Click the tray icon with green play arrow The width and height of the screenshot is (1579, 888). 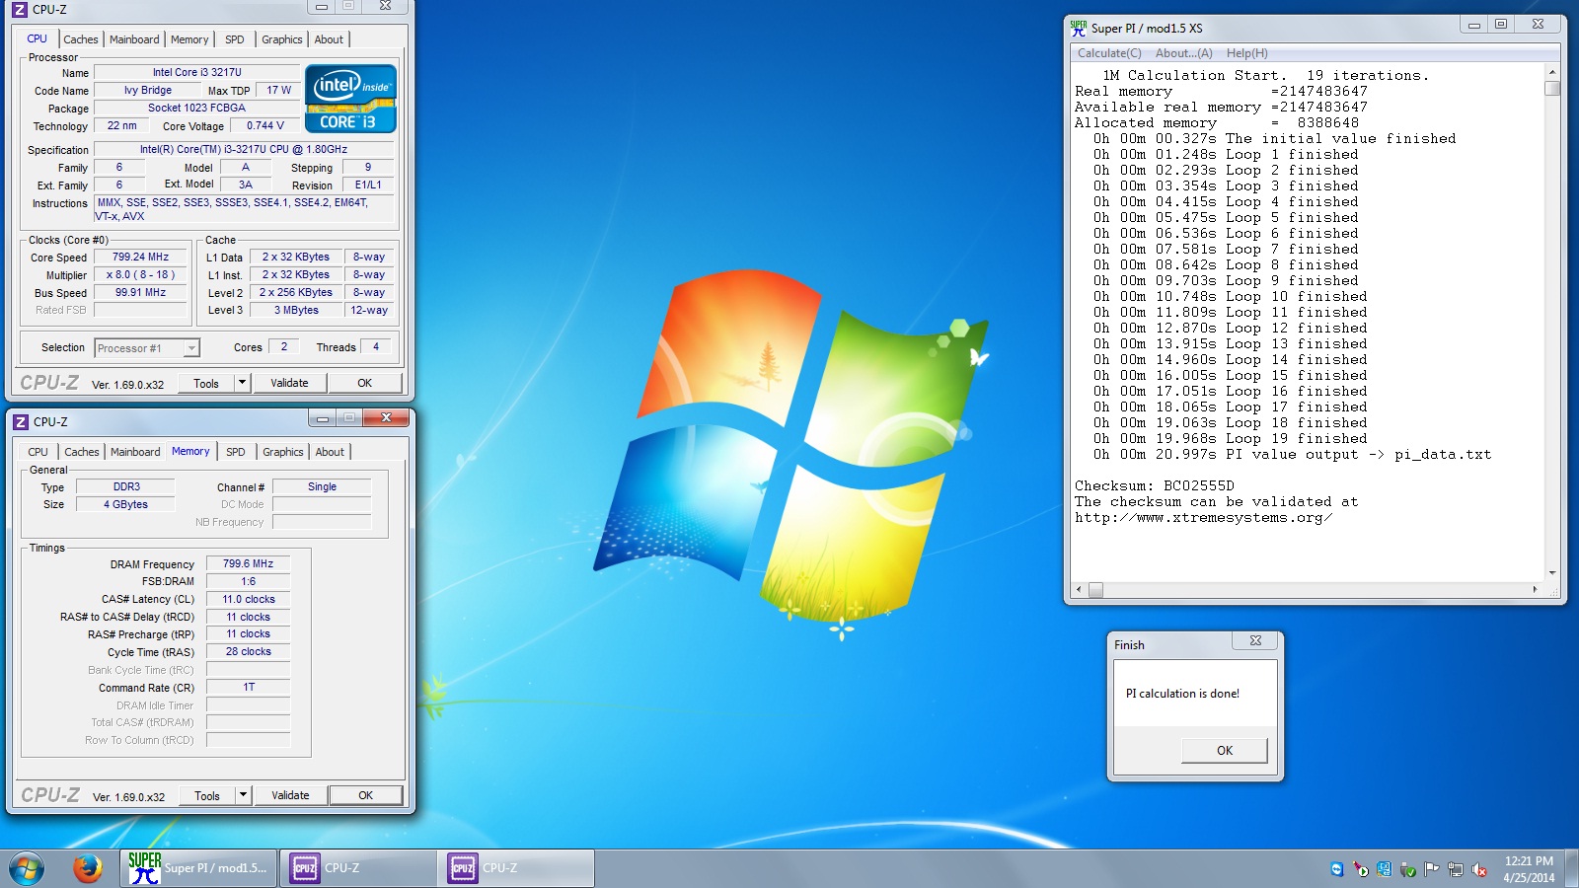[1360, 869]
